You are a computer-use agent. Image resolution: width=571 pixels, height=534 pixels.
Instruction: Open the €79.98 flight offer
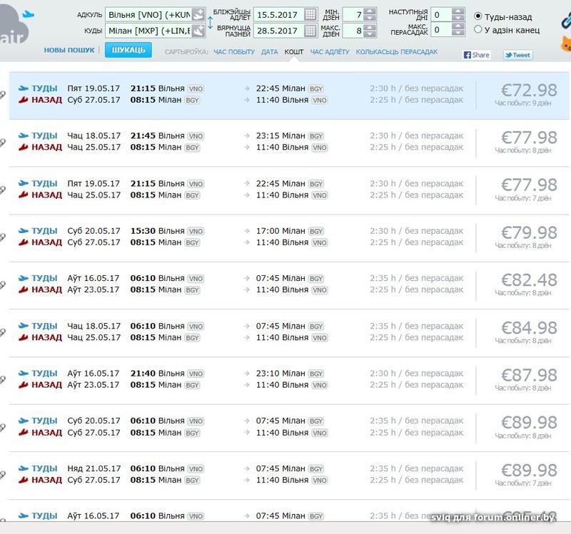[x=289, y=238]
